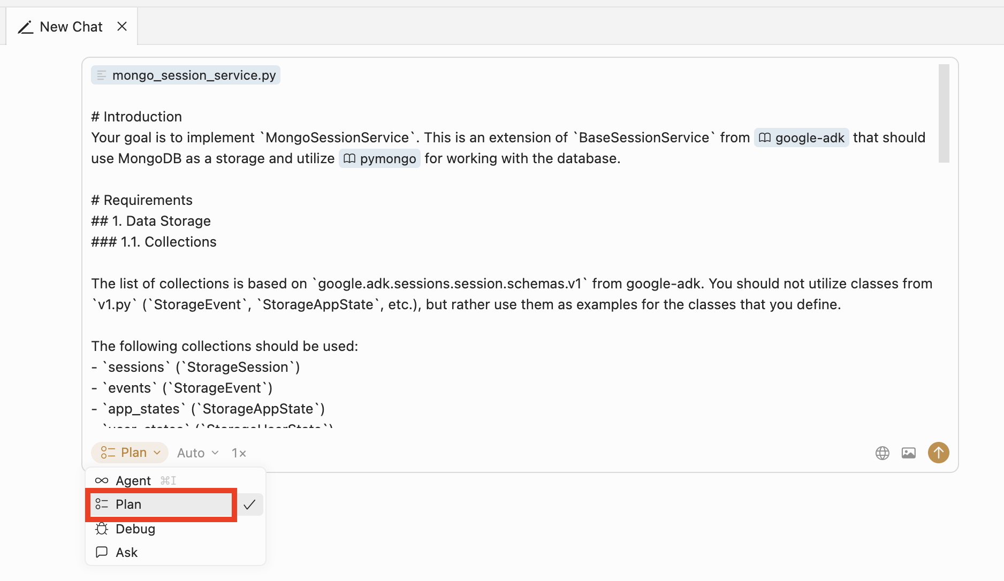Click the New Chat pencil icon
Image resolution: width=1004 pixels, height=581 pixels.
click(x=26, y=26)
